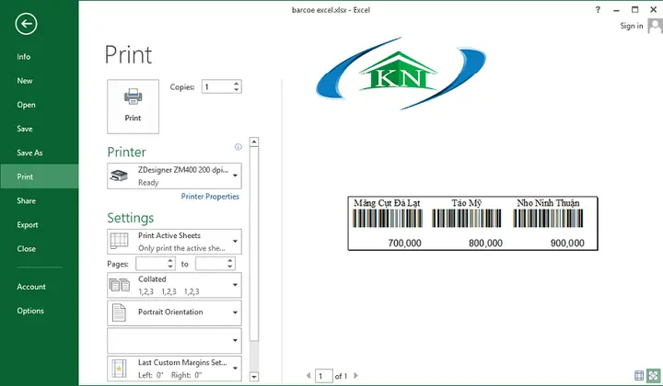The width and height of the screenshot is (663, 386).
Task: Click Close in the sidebar
Action: click(x=26, y=249)
